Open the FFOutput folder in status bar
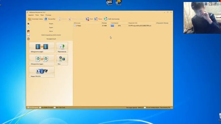 [33, 107]
